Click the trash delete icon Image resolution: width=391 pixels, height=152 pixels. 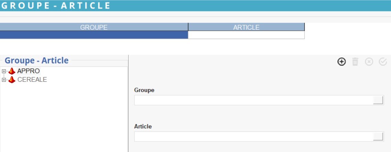click(355, 62)
